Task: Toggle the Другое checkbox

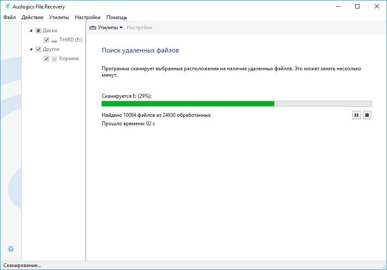Action: point(38,49)
